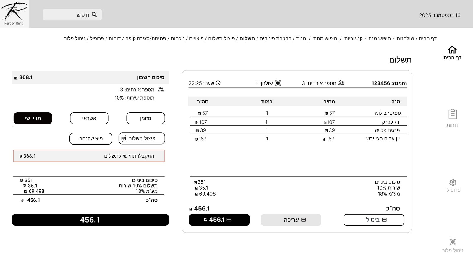This screenshot has width=473, height=266.
Task: Click the search magnifier icon
Action: click(x=94, y=15)
